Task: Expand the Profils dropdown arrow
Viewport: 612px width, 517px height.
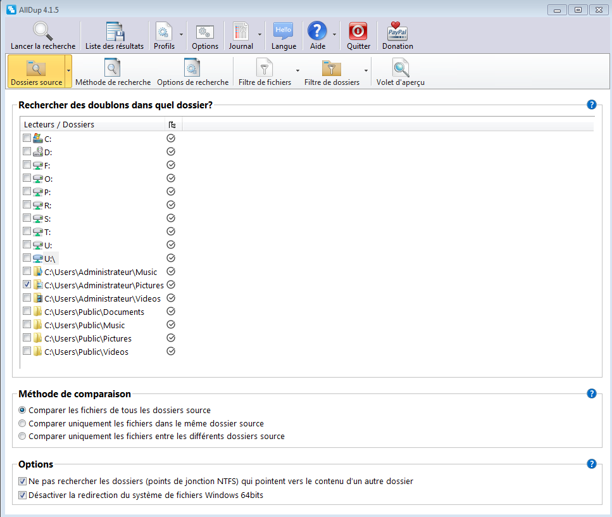Action: [182, 35]
